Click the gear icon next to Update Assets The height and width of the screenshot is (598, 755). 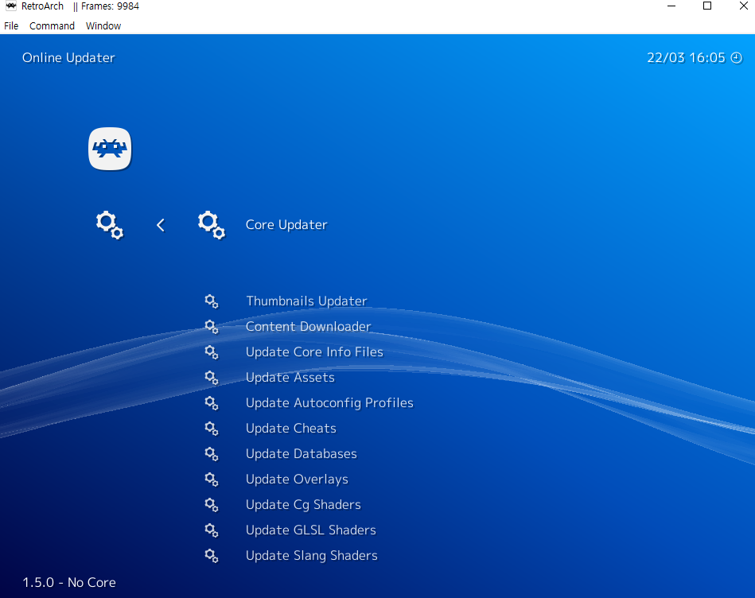click(x=212, y=378)
